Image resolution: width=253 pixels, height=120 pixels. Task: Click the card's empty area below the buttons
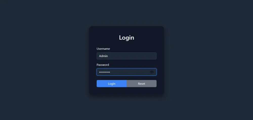tap(126, 91)
